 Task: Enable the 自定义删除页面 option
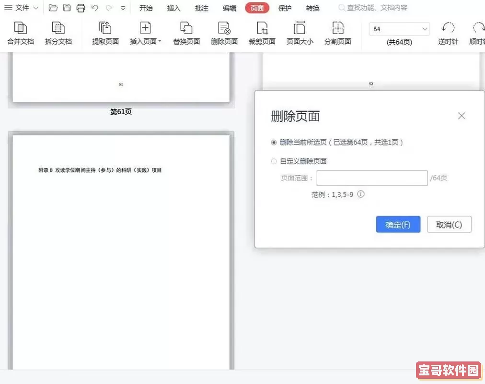pyautogui.click(x=273, y=161)
